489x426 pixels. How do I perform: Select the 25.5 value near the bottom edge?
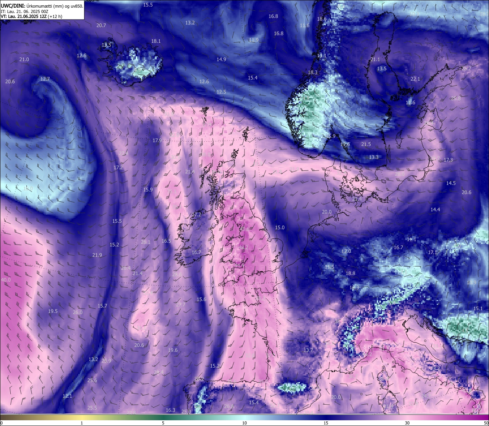[92, 408]
